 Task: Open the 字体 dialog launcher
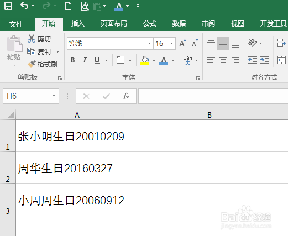[198, 78]
